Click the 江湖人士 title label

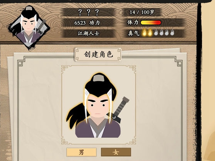click(89, 33)
